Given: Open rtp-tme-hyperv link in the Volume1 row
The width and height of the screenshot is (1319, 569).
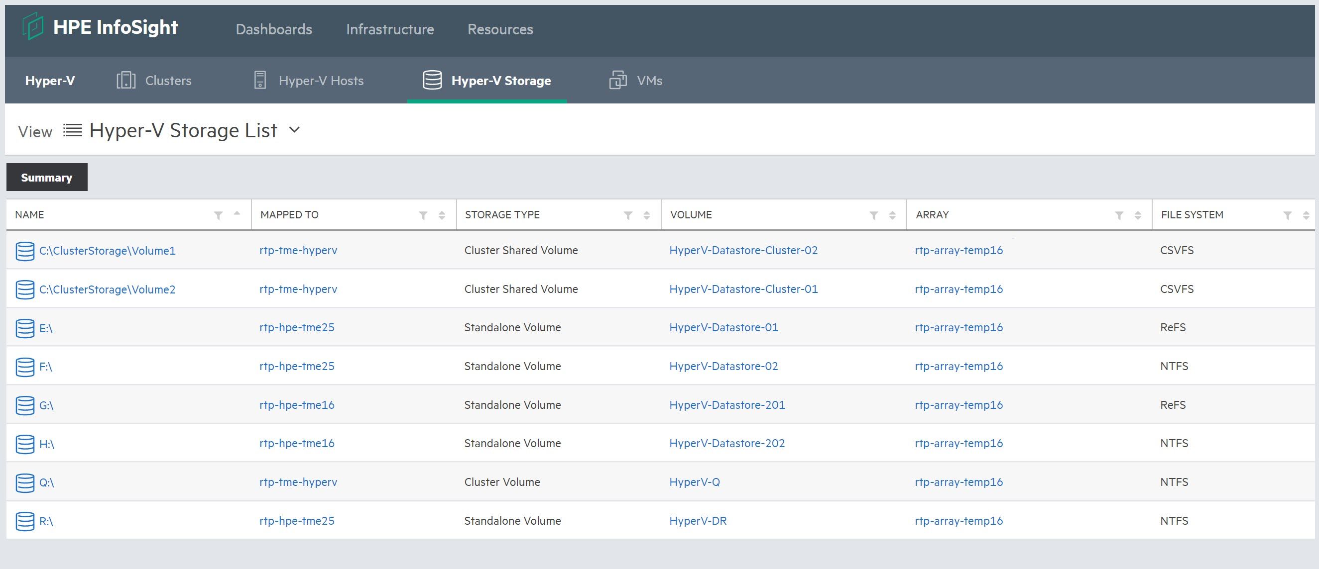Looking at the screenshot, I should pyautogui.click(x=299, y=250).
